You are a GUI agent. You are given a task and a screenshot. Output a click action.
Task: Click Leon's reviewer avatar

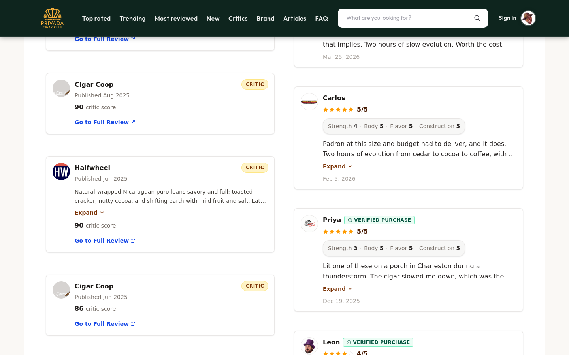[309, 346]
